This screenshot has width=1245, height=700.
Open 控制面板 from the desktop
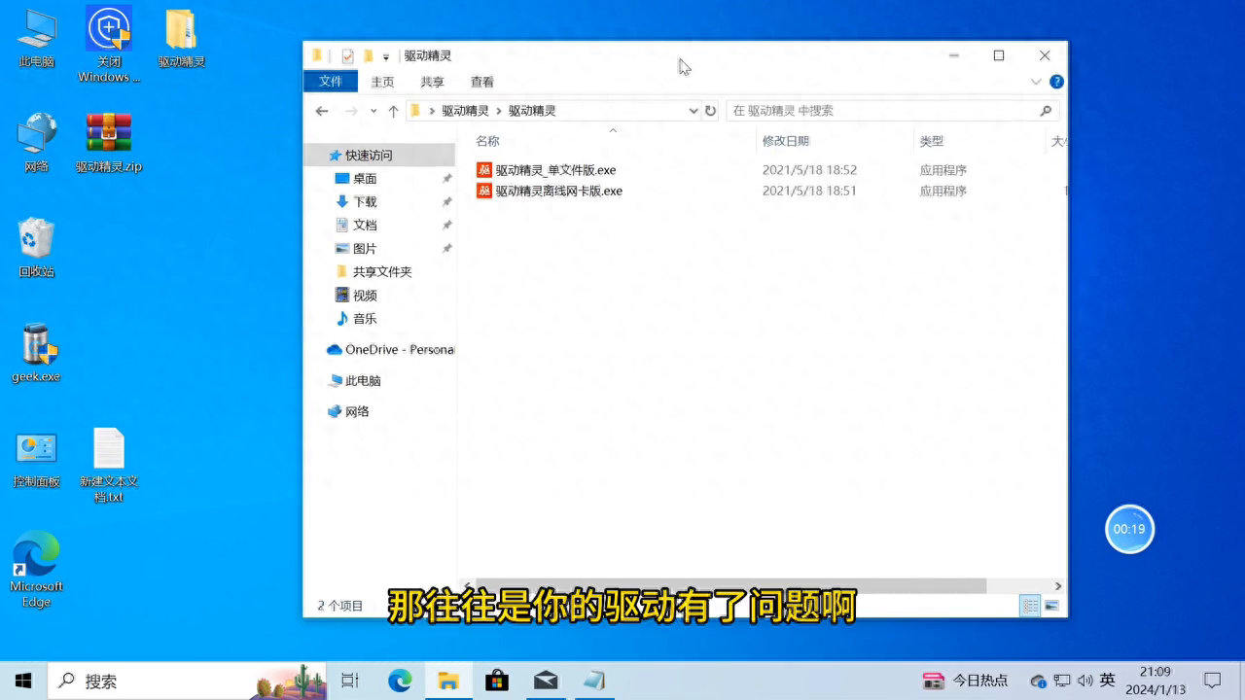(36, 452)
